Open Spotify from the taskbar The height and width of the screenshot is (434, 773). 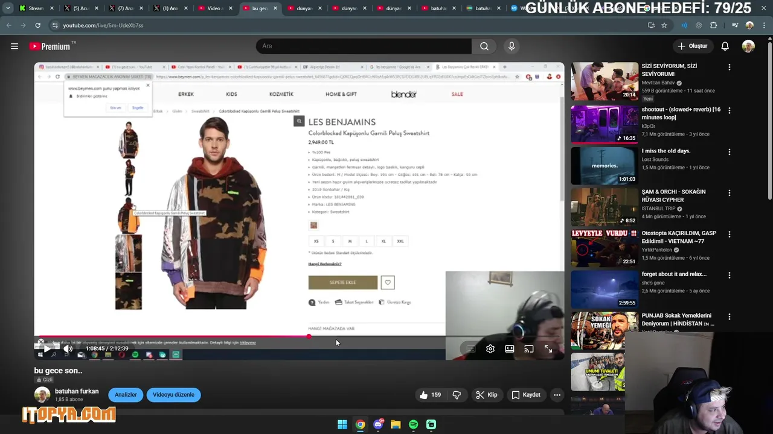coord(413,424)
